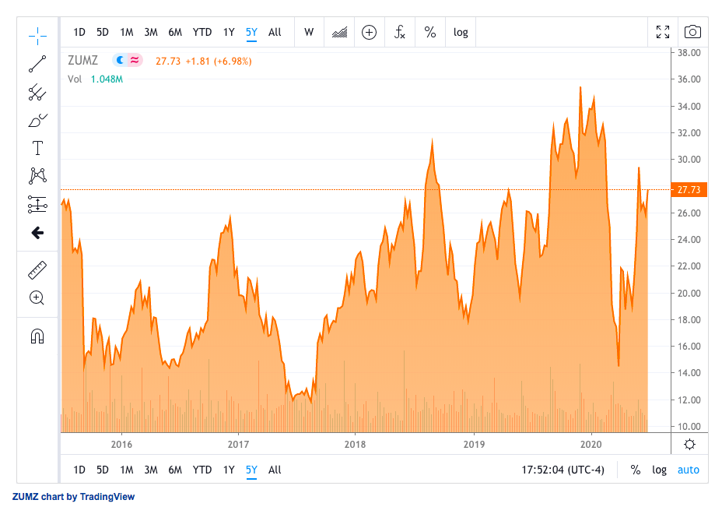Select 1Y range in top toolbar
The width and height of the screenshot is (722, 507).
(229, 32)
